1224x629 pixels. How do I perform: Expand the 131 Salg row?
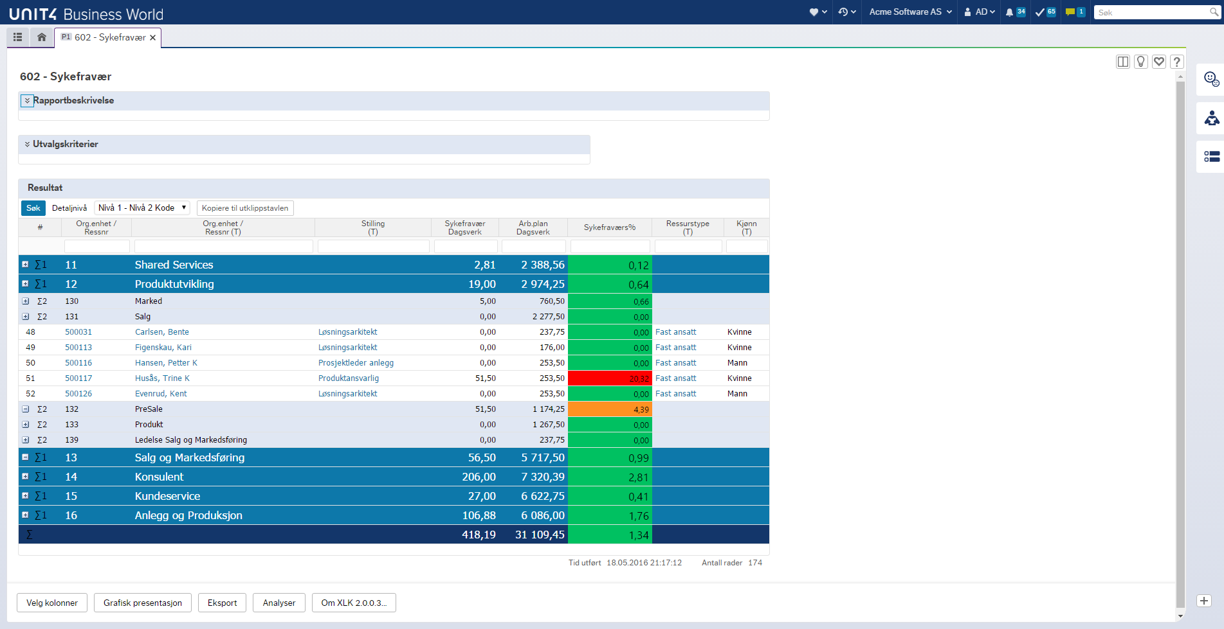(25, 317)
